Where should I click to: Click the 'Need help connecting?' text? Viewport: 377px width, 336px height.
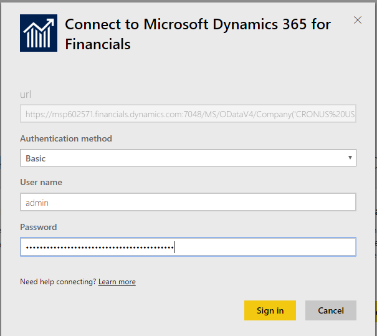[58, 282]
